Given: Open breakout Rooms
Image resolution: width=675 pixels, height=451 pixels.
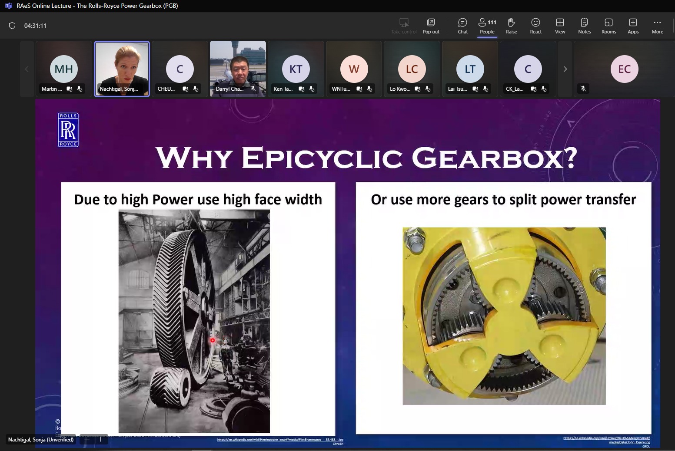Looking at the screenshot, I should (608, 26).
